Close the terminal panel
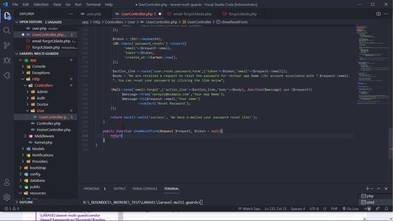 coord(386,188)
